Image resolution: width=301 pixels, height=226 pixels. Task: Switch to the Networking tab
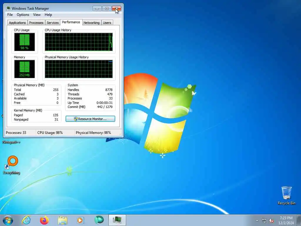point(91,23)
